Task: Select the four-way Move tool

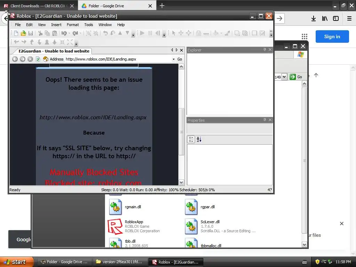Action: [181, 33]
